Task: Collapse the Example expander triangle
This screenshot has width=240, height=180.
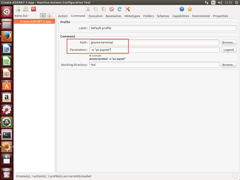Action: point(90,56)
